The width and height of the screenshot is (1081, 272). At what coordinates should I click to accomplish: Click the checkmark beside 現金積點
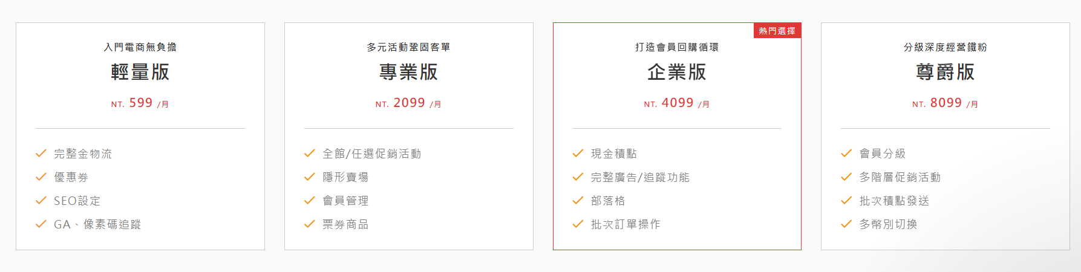(578, 154)
